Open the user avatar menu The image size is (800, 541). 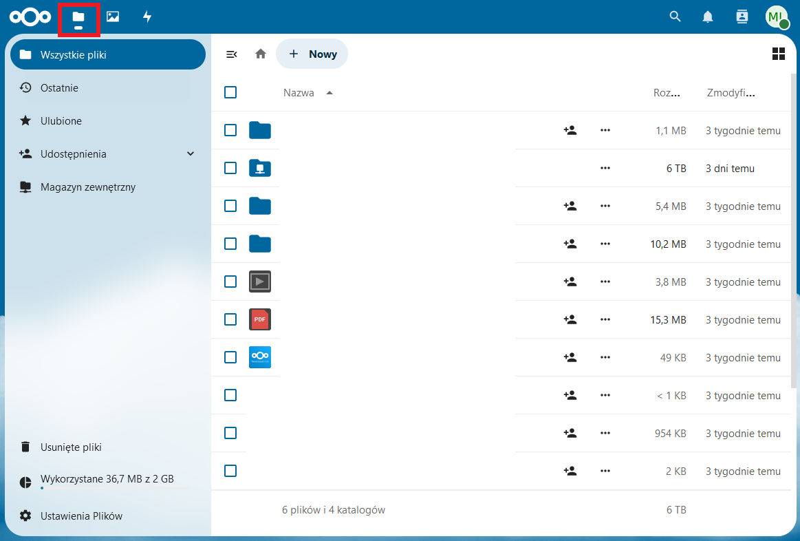[777, 17]
